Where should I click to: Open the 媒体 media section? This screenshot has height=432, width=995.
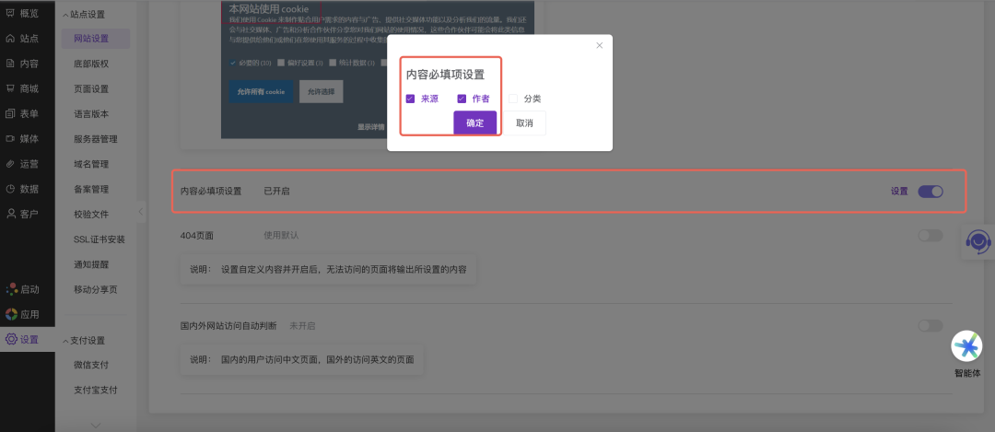(x=21, y=139)
